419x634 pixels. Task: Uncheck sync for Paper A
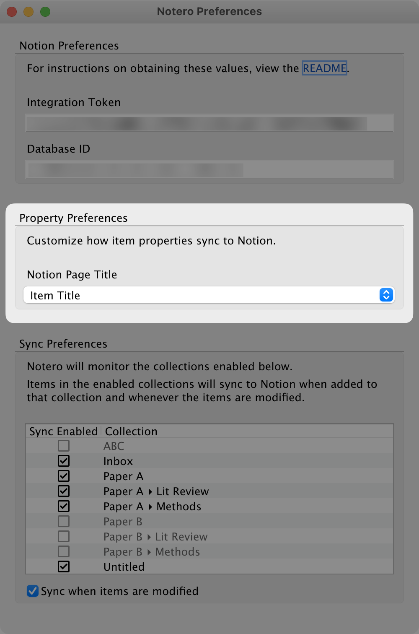pos(63,476)
